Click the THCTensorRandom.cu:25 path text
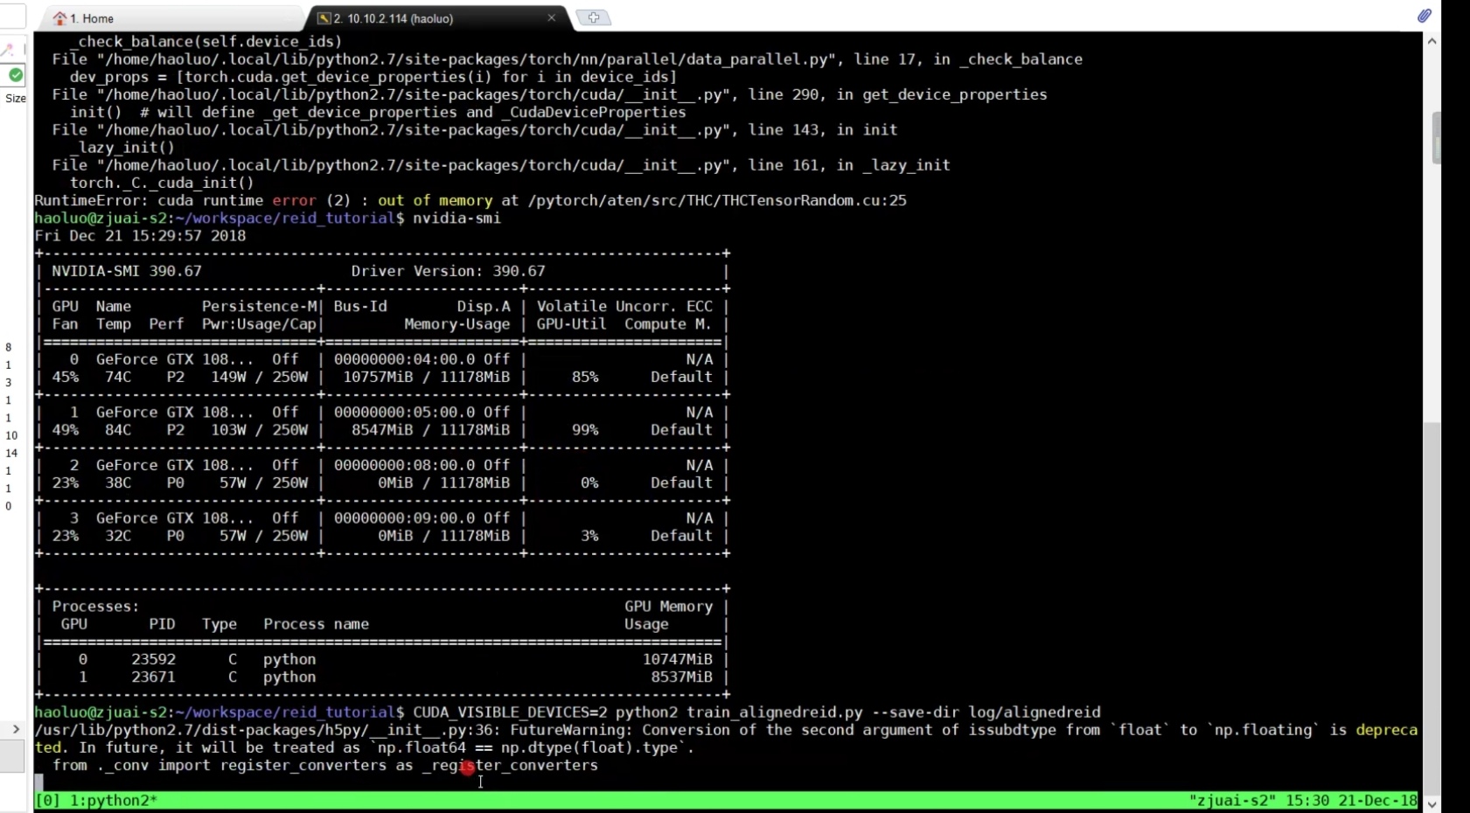This screenshot has height=813, width=1470. click(813, 200)
